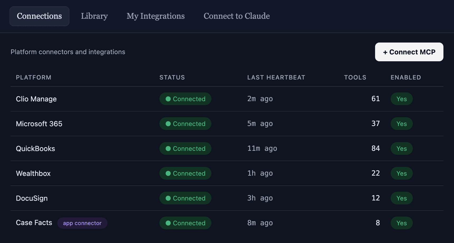Open the Library tab
The height and width of the screenshot is (243, 454).
(x=94, y=16)
